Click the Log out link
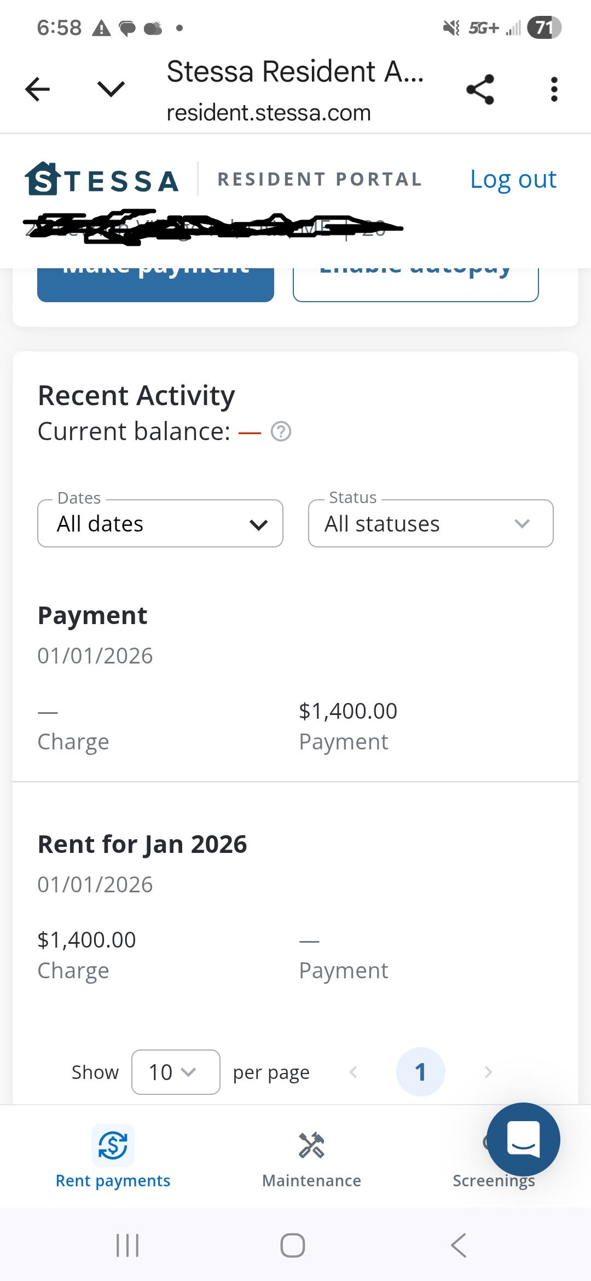 coord(513,179)
